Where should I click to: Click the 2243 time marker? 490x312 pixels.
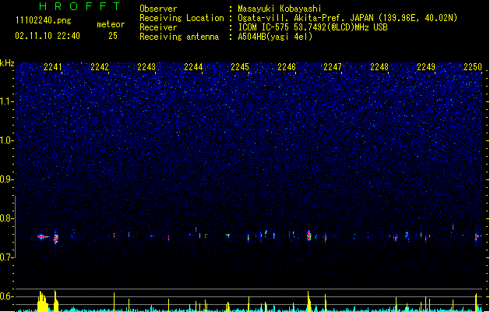(146, 67)
